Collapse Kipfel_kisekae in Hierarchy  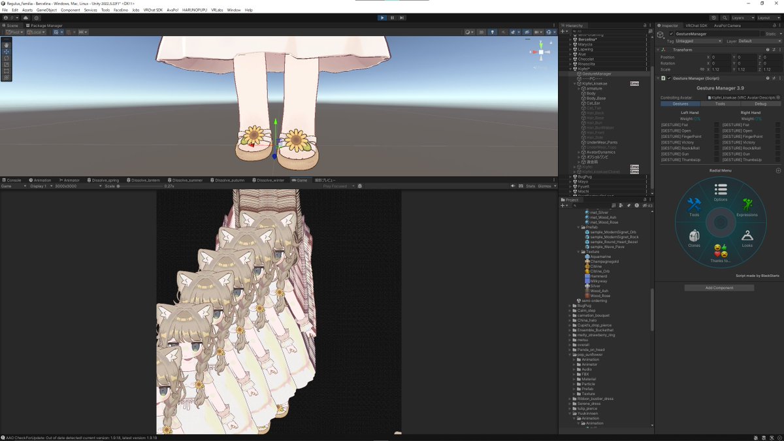coord(575,84)
